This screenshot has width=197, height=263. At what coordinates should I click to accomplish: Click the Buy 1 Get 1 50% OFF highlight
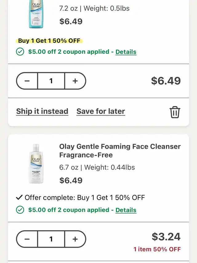pos(49,41)
